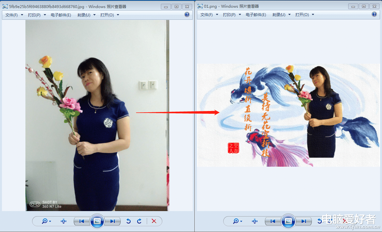Open help via the question mark icon, left window

(187, 14)
